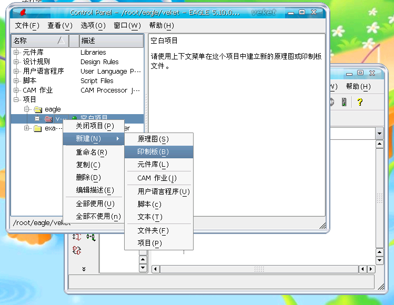The height and width of the screenshot is (305, 394).
Task: Create new 用户语言程序(U) from submenu
Action: tap(159, 192)
